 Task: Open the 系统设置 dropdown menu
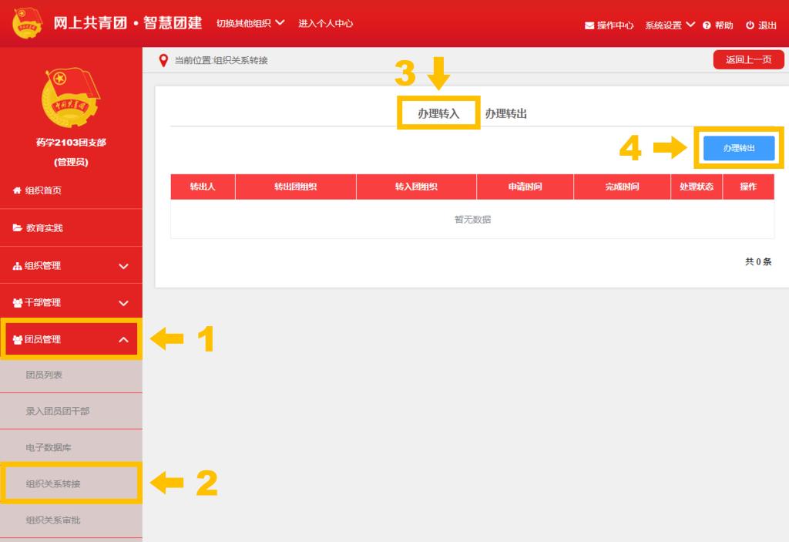[x=670, y=25]
